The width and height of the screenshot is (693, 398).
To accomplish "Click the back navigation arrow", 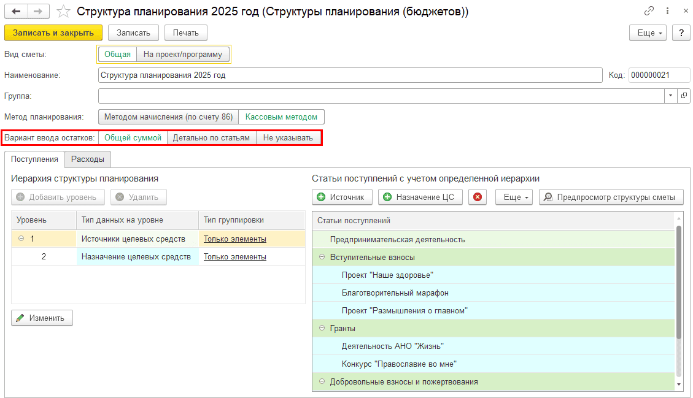I will pyautogui.click(x=16, y=12).
